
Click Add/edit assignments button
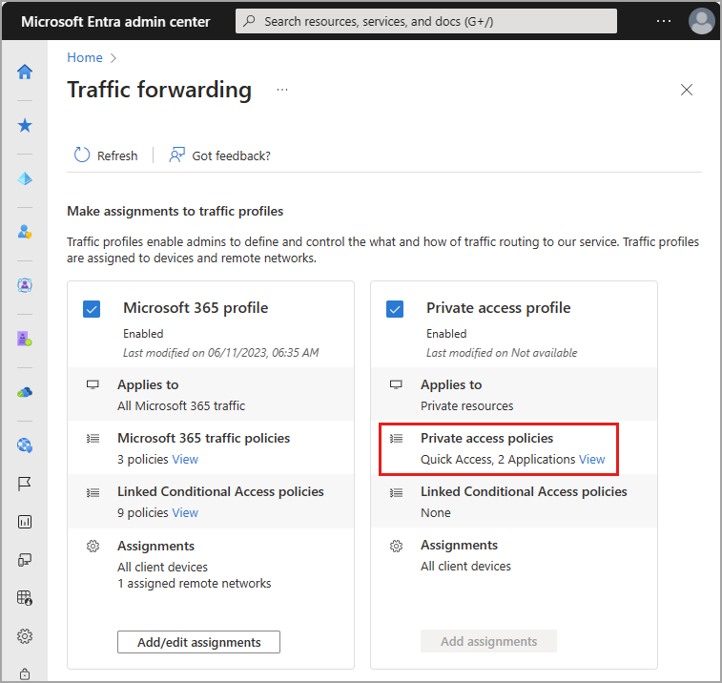click(198, 642)
